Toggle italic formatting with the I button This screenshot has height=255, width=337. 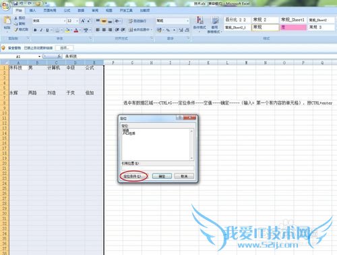point(41,30)
